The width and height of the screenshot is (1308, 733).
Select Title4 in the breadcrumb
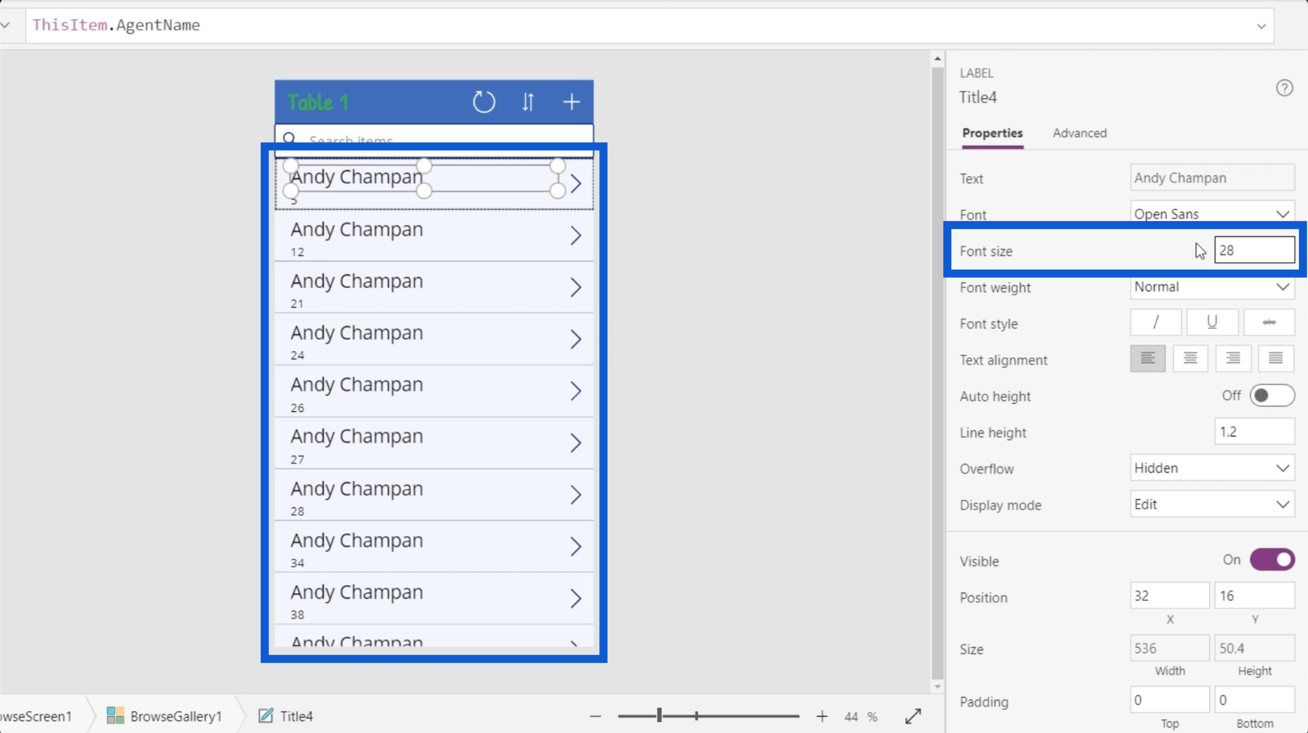296,716
